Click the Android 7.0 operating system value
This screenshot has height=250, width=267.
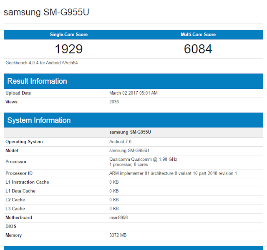tap(120, 142)
